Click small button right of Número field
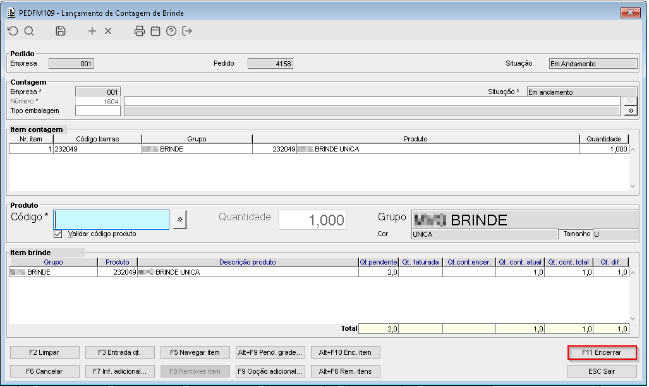This screenshot has width=649, height=387. [631, 101]
